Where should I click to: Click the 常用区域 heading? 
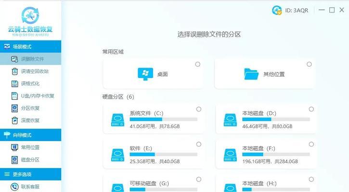pos(113,52)
